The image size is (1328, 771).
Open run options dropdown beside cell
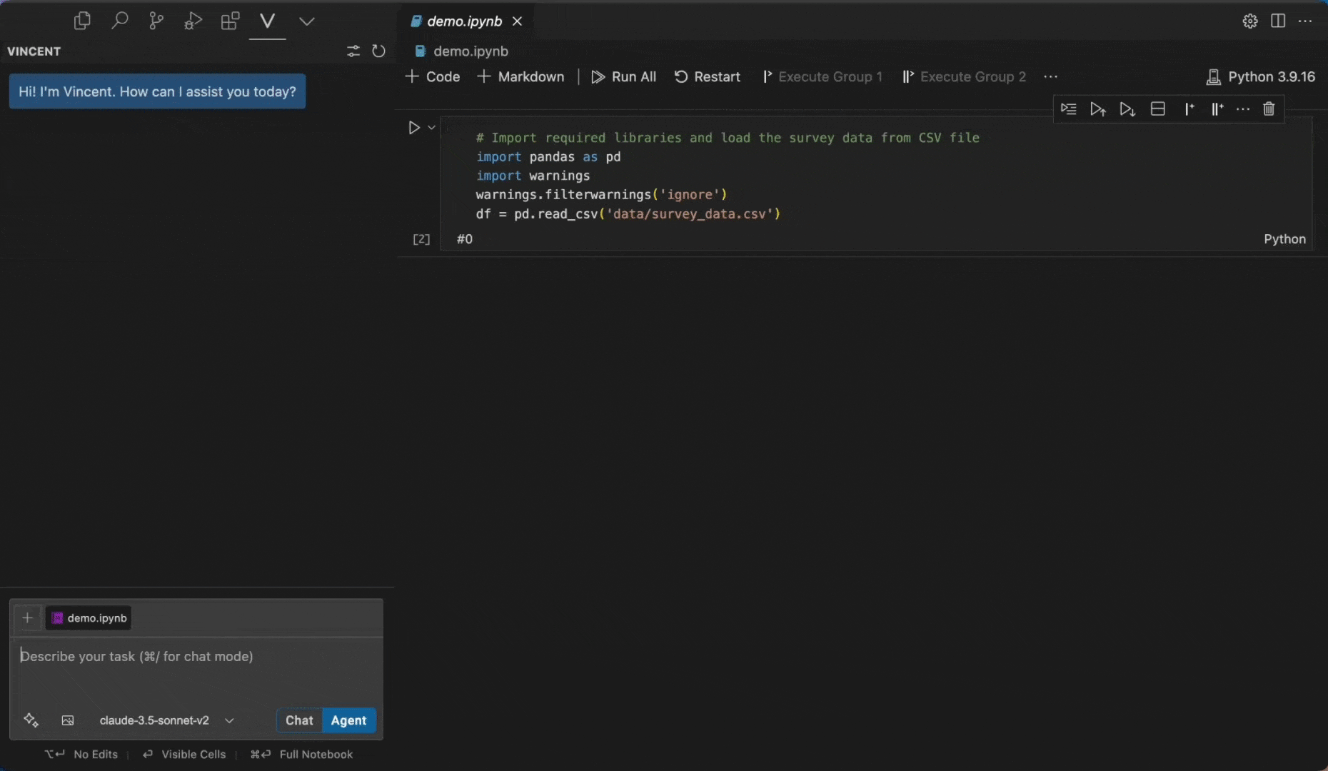coord(431,128)
